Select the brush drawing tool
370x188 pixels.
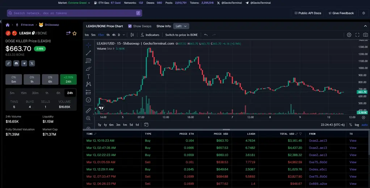pyautogui.click(x=88, y=69)
